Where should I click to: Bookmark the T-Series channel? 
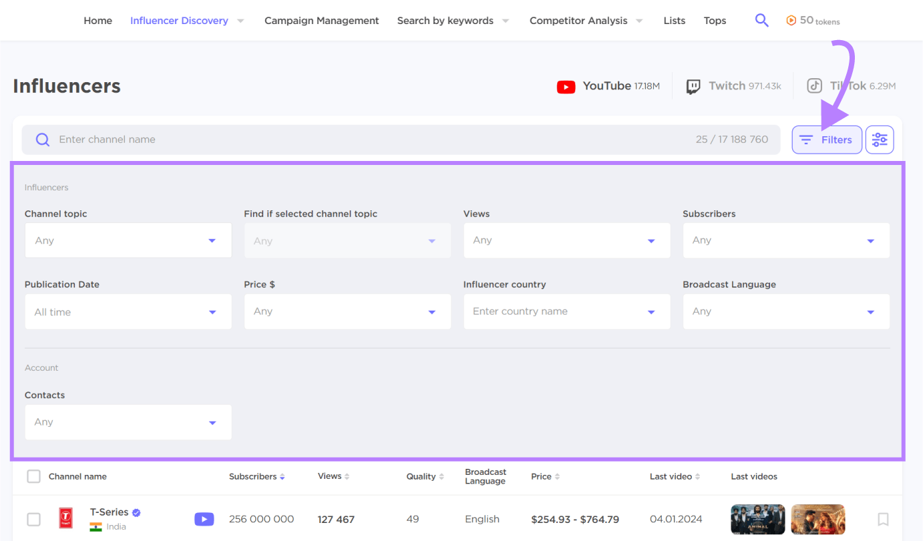tap(883, 519)
